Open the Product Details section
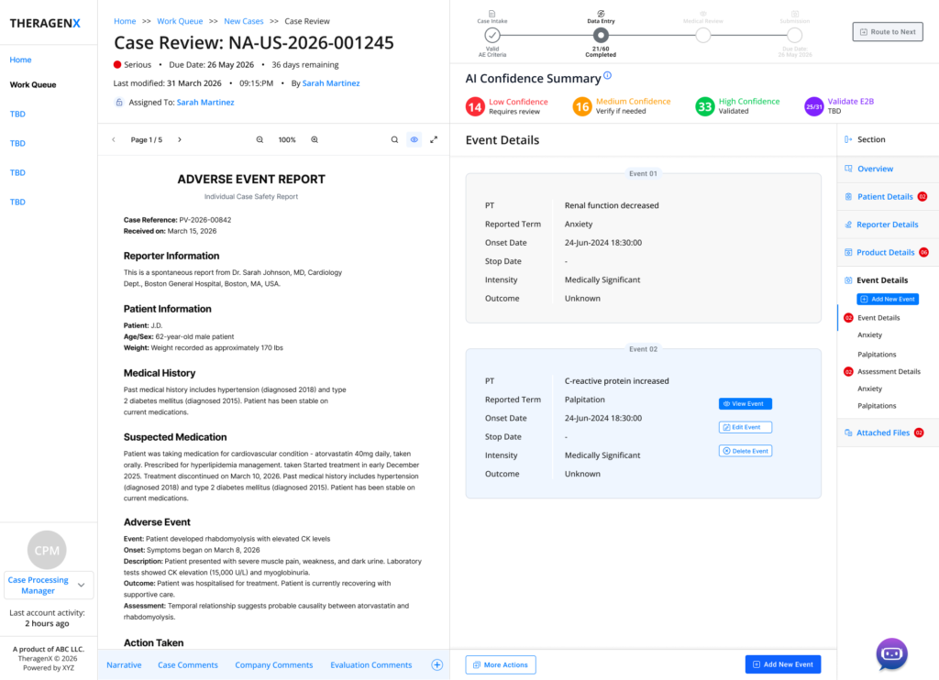Viewport: 939px width, 680px height. pos(885,253)
